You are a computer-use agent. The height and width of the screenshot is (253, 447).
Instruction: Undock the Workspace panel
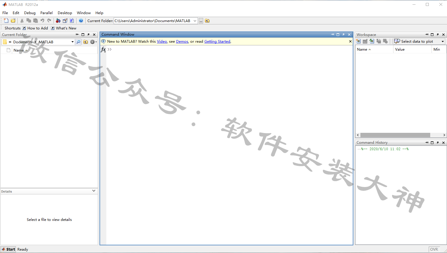coord(438,35)
